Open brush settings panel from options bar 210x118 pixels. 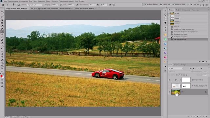[19, 5]
